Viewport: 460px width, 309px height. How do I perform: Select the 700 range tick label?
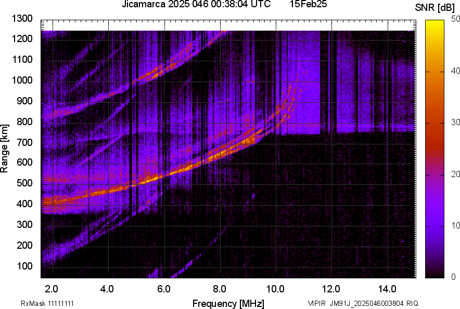(x=26, y=142)
